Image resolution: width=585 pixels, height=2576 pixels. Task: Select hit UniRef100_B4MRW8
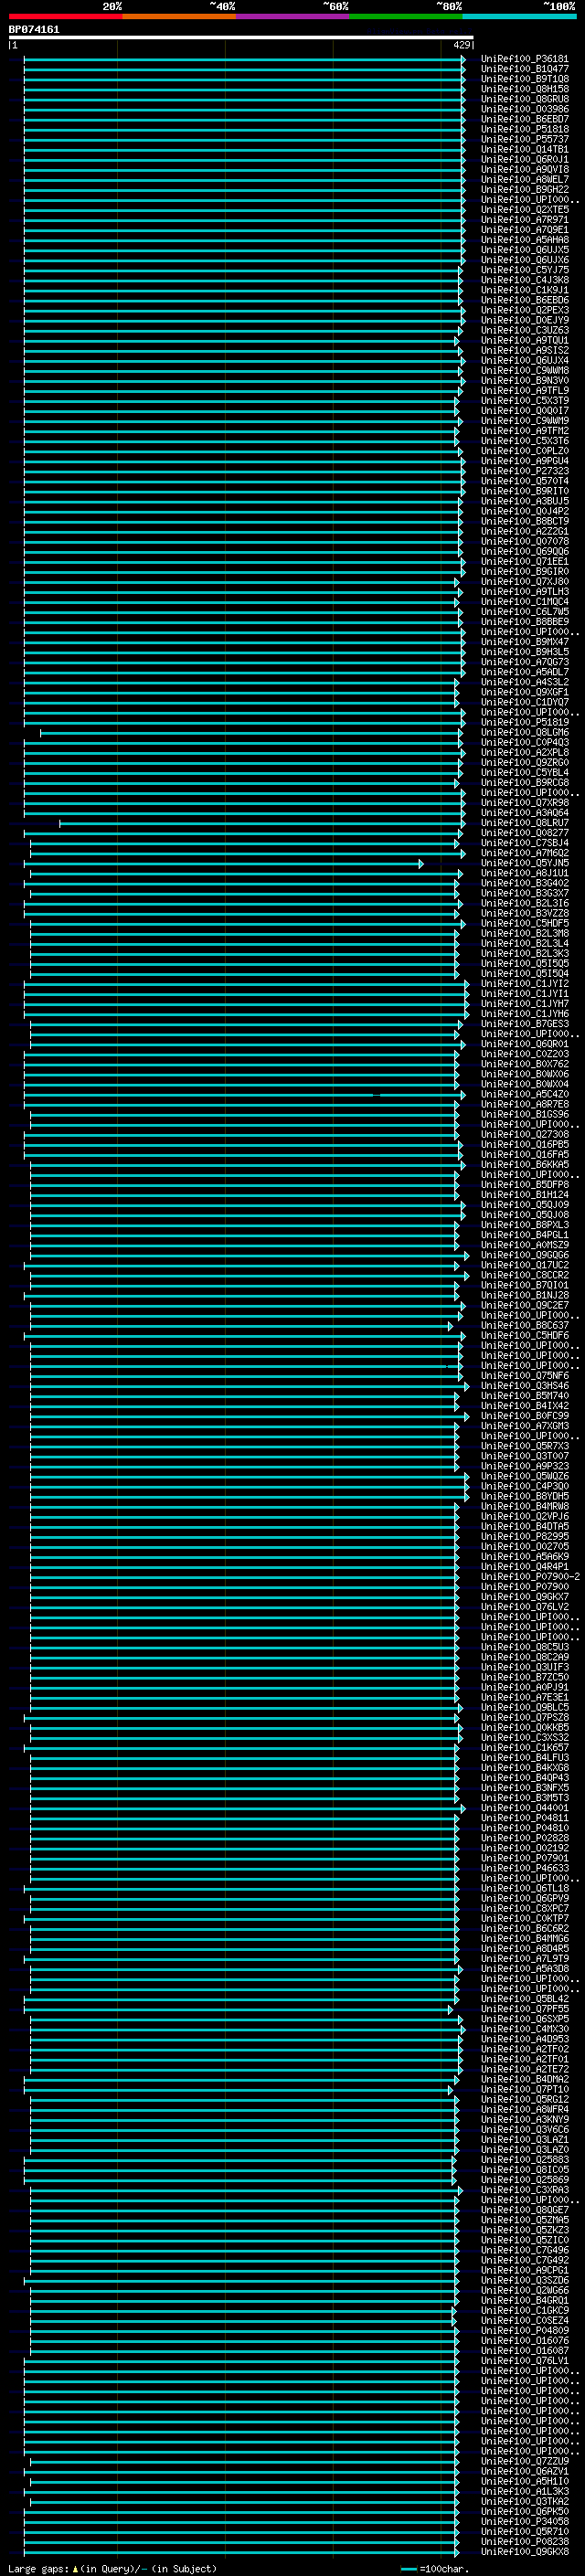click(524, 1506)
